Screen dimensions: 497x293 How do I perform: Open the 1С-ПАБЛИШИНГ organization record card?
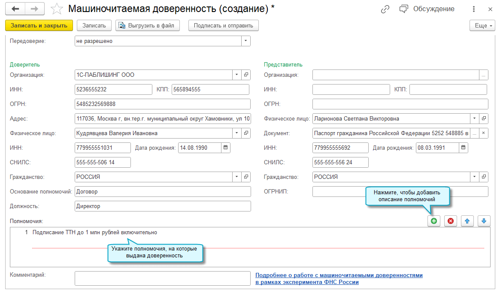tap(246, 75)
